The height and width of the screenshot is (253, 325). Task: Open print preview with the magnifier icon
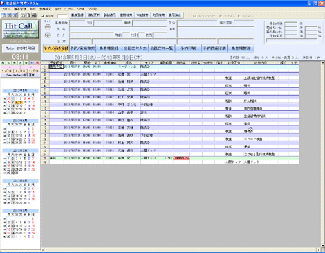pos(28,15)
